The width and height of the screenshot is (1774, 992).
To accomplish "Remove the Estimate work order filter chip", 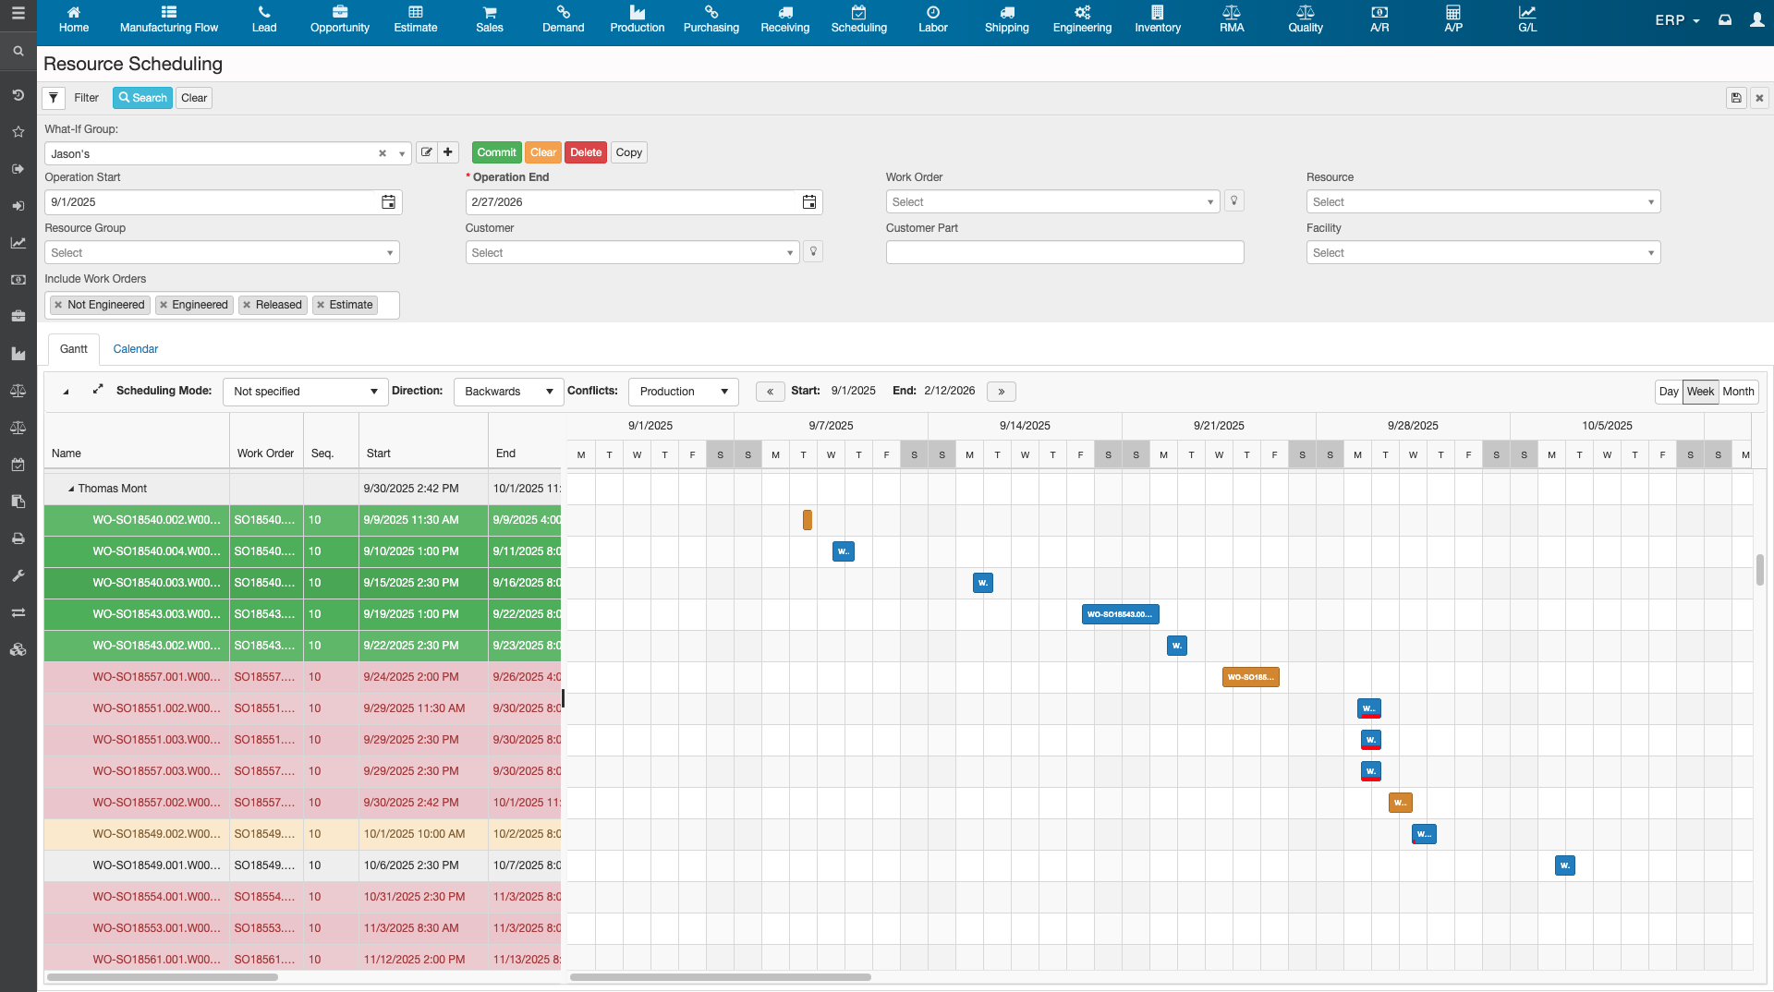I will (321, 305).
